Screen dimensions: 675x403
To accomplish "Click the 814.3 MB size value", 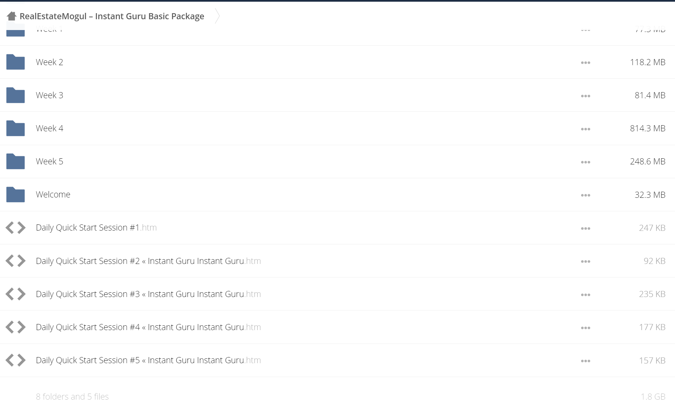I will coord(648,128).
